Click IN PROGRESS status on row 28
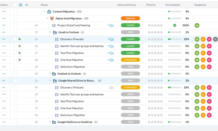This screenshot has width=218, height=131. tap(131, 60)
